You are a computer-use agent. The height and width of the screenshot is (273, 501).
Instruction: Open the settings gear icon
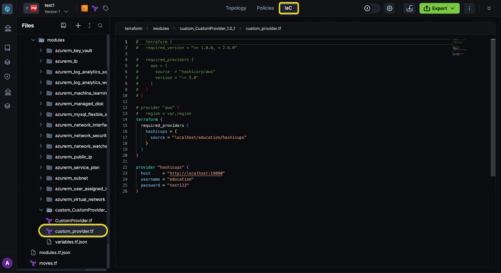tap(390, 8)
